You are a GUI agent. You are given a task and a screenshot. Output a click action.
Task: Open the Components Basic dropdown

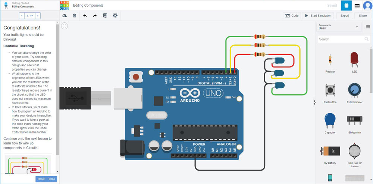pos(339,27)
